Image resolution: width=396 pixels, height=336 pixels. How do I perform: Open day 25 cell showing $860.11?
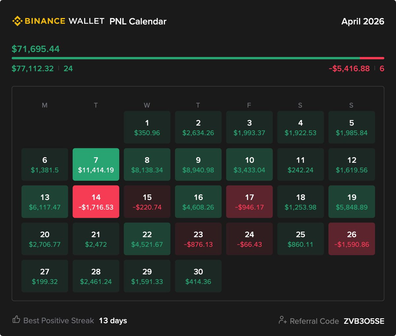301,239
